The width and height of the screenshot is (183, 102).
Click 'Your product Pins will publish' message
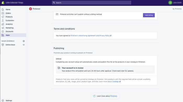(x=98, y=71)
